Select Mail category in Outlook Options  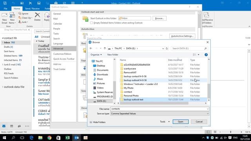click(x=55, y=19)
